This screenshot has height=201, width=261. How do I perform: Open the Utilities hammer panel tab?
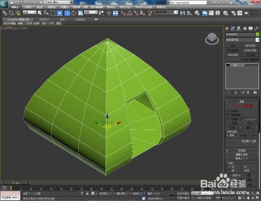256,29
